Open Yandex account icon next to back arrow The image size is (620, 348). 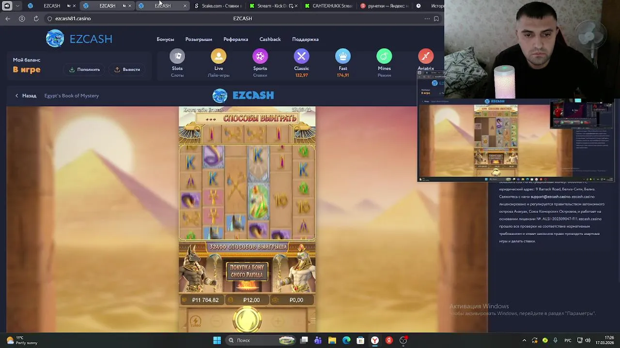[x=22, y=18]
